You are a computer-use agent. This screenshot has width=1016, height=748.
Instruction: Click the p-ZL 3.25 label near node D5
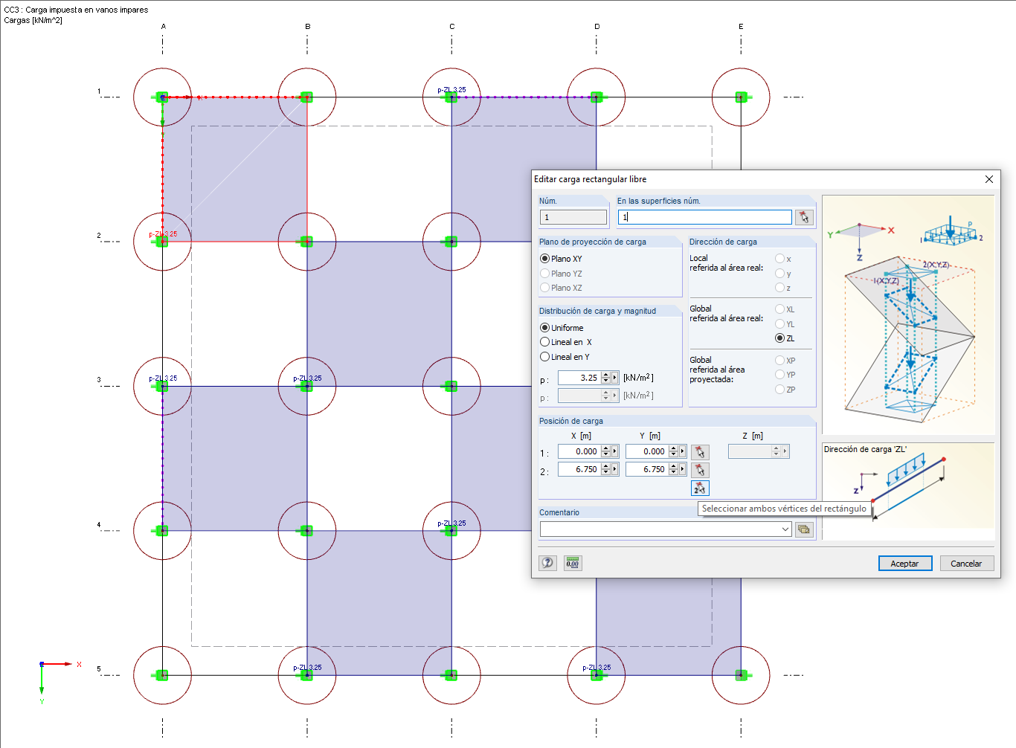click(597, 668)
